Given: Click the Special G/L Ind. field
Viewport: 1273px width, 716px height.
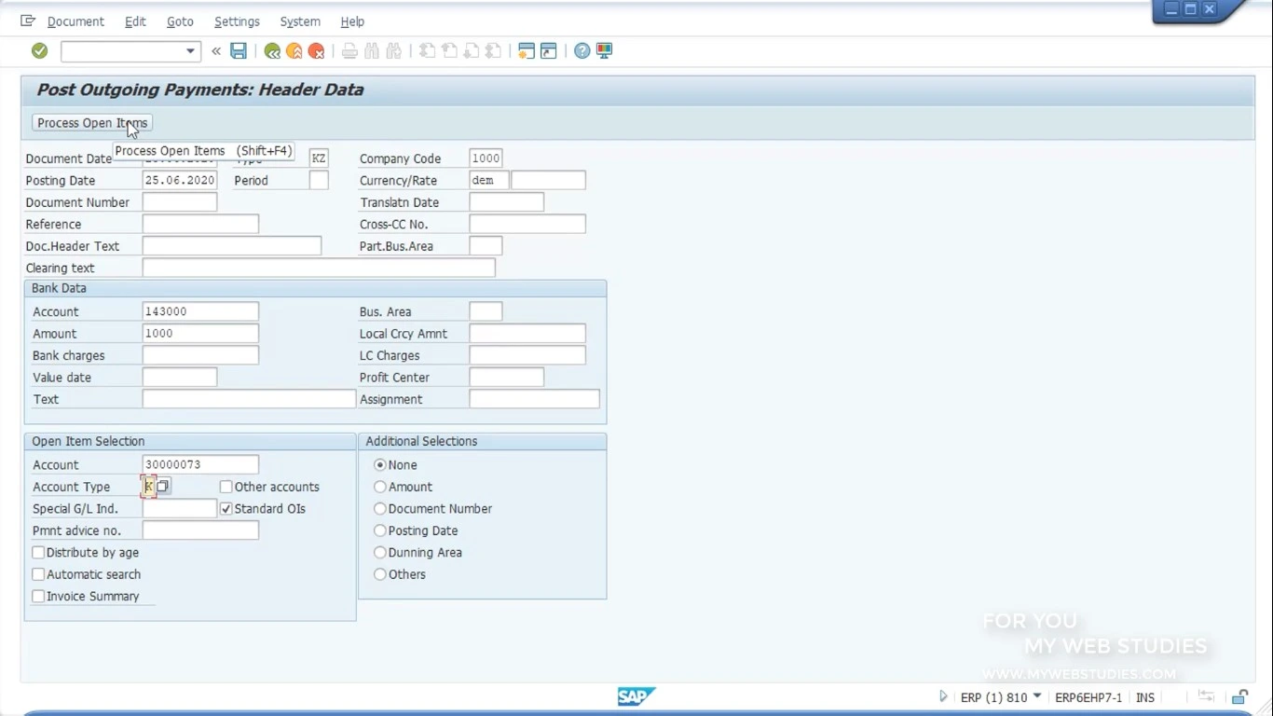Looking at the screenshot, I should point(180,509).
